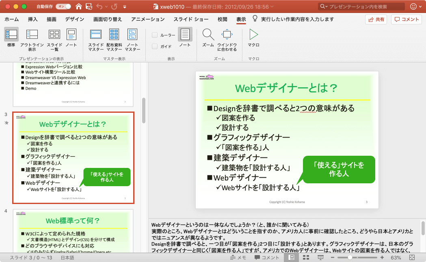Enable the Guides (ガイド) checkbox
This screenshot has height=262, width=426.
click(x=155, y=46)
